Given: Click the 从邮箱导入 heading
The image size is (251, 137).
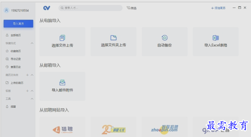Looking at the screenshot, I should 50,65.
